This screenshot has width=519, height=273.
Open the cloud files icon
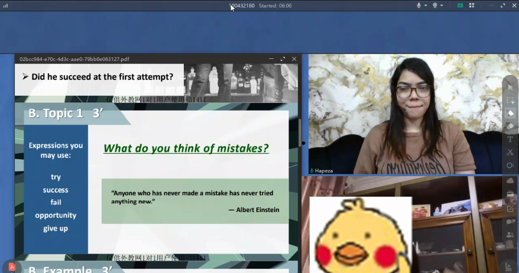(510, 181)
